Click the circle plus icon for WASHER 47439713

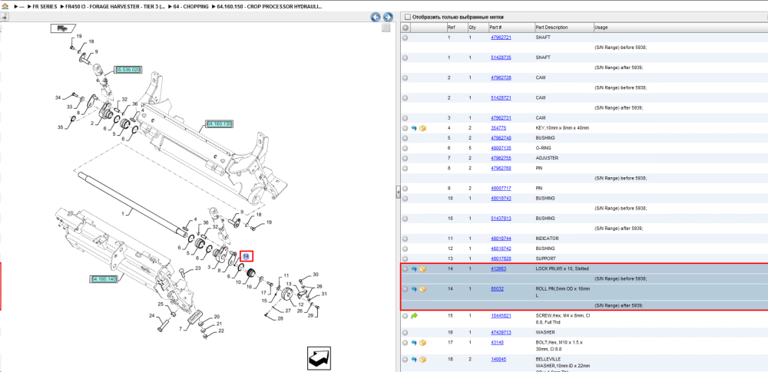(405, 332)
